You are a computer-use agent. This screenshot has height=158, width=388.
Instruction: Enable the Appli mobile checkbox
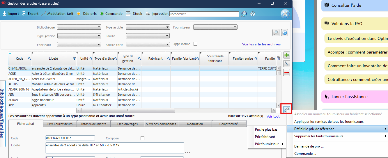point(196,44)
